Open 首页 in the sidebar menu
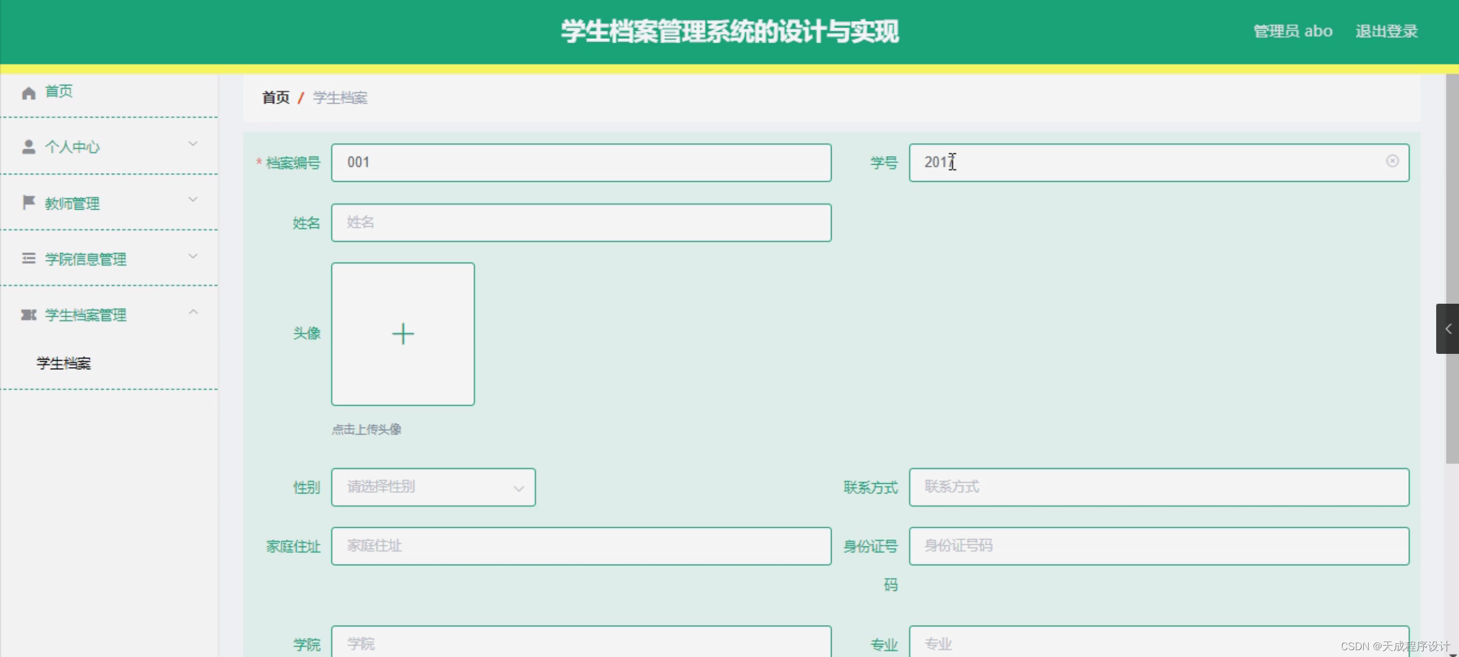 coord(59,91)
